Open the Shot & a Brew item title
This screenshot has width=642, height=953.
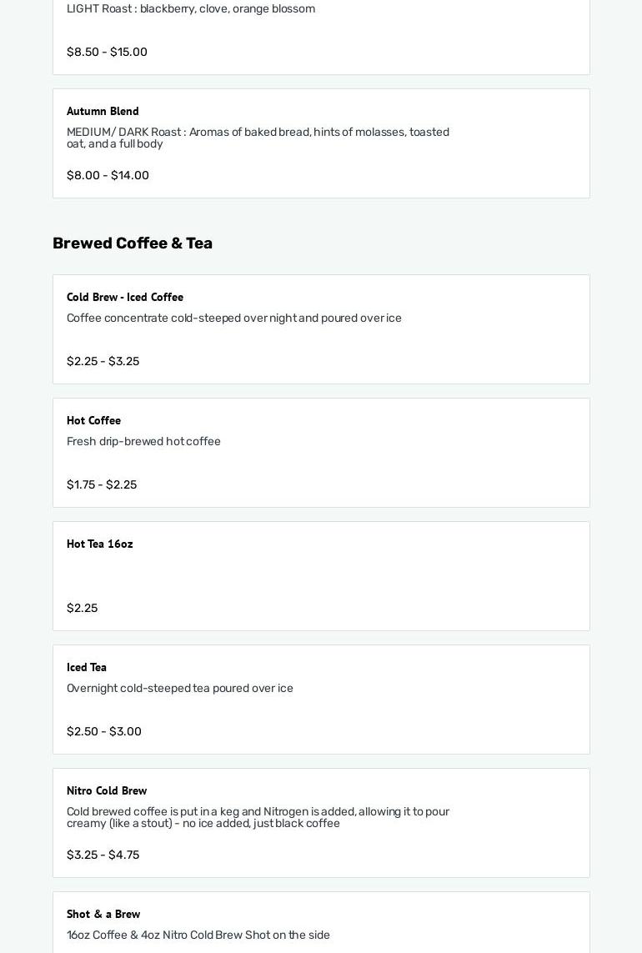(103, 915)
